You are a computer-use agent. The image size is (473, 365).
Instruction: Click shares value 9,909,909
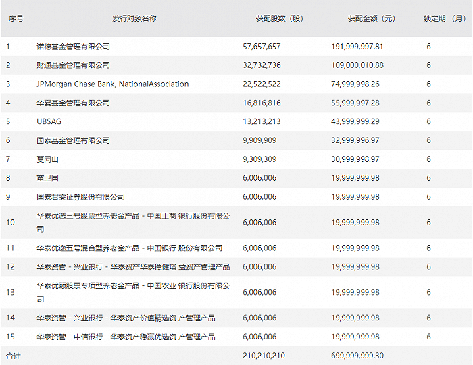[x=259, y=140]
